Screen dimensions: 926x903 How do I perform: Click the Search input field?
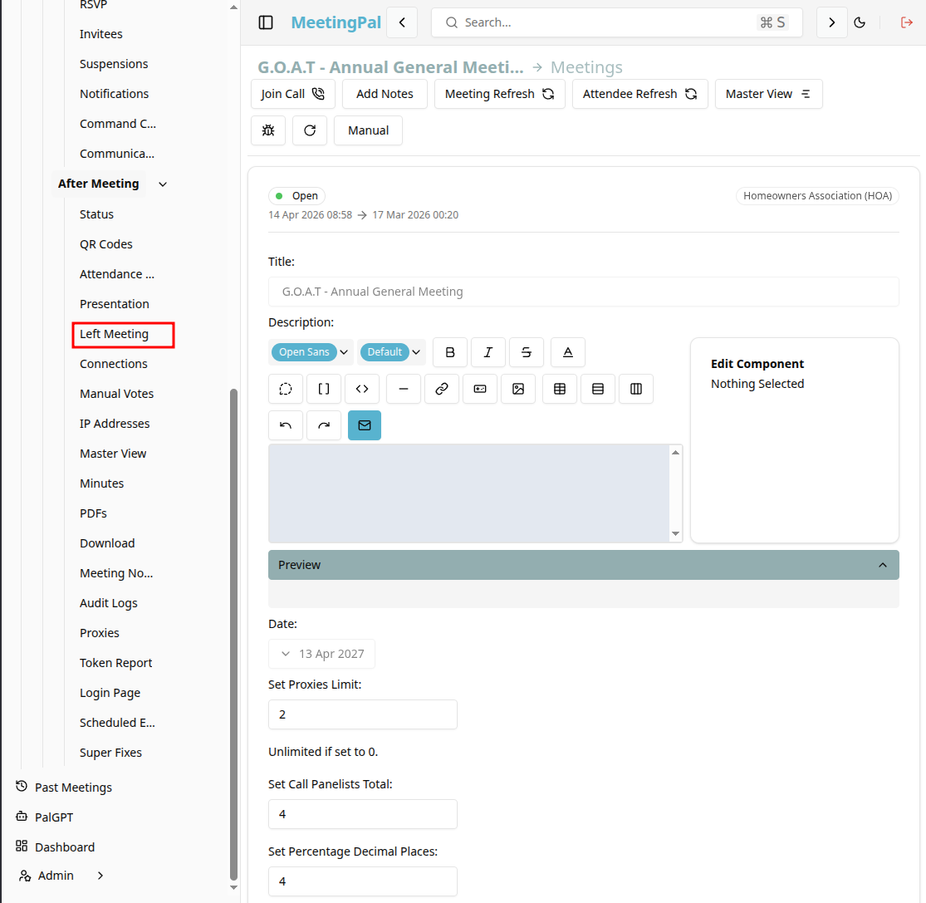616,22
